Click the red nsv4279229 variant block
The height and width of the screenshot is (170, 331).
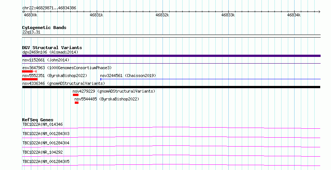(75, 95)
